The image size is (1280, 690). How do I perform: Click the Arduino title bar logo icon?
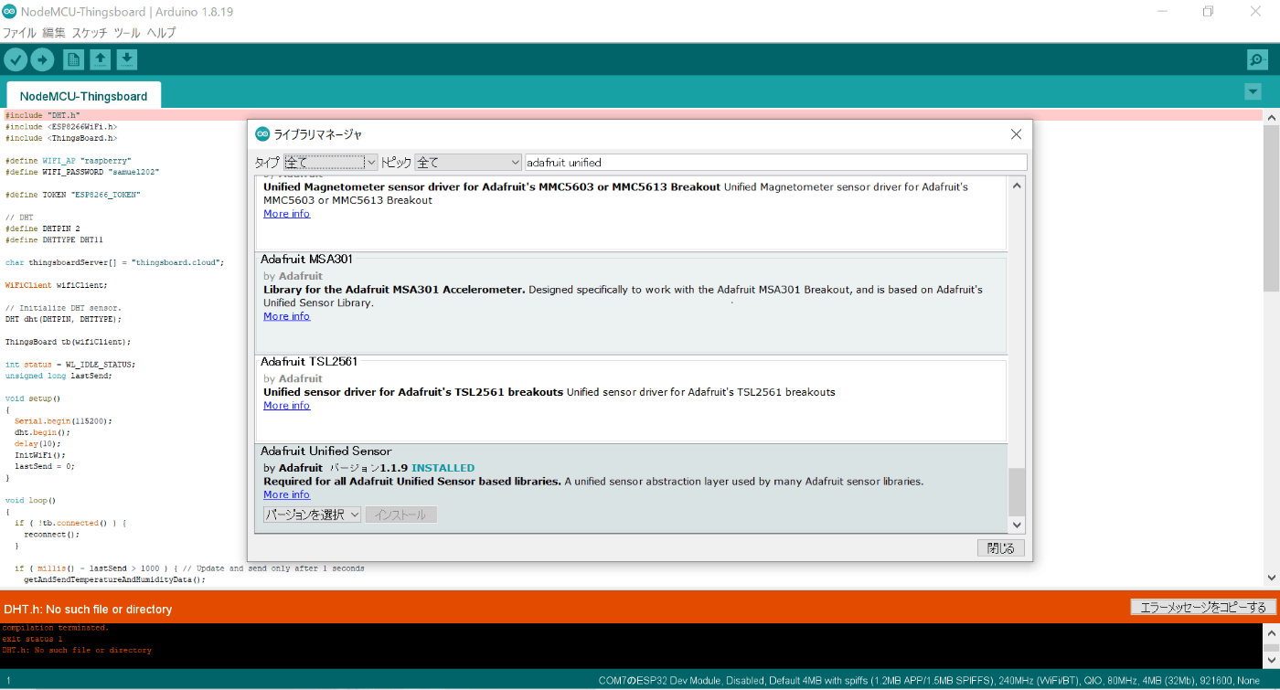(x=9, y=11)
